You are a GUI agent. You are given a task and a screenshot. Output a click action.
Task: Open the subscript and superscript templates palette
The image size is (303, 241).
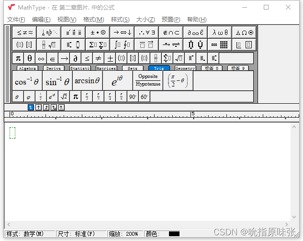(73, 45)
